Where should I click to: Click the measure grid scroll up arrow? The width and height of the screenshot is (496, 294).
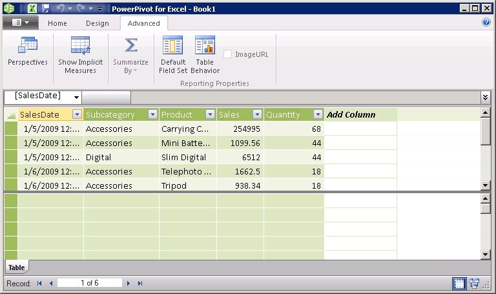(485, 198)
